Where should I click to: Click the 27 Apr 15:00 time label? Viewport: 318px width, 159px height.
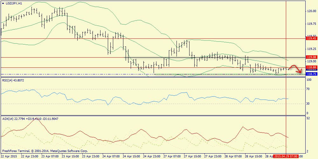192,156
